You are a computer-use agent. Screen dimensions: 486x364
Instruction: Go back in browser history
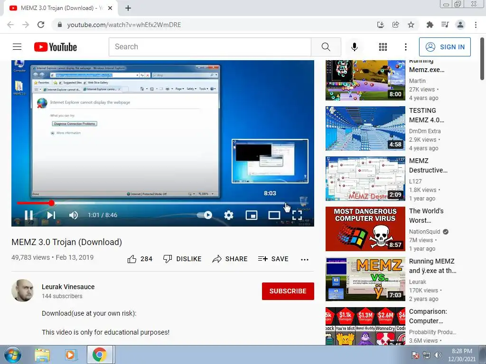point(10,25)
